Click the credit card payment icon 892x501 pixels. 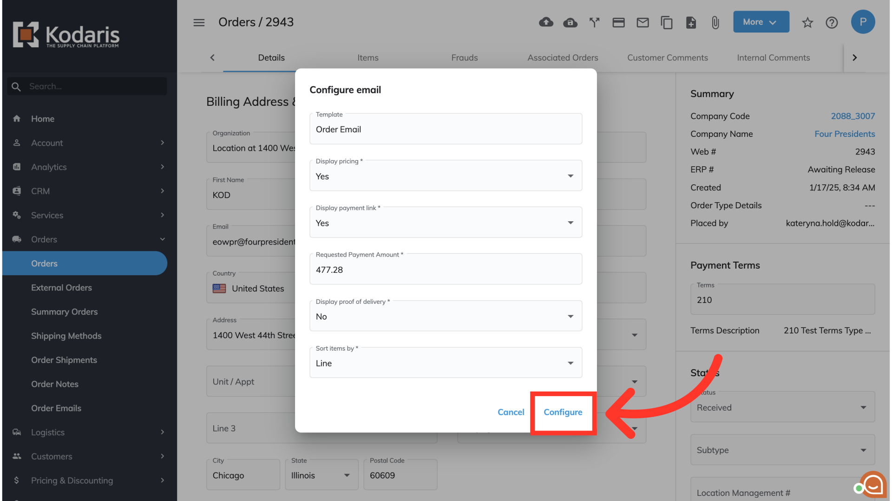618,22
